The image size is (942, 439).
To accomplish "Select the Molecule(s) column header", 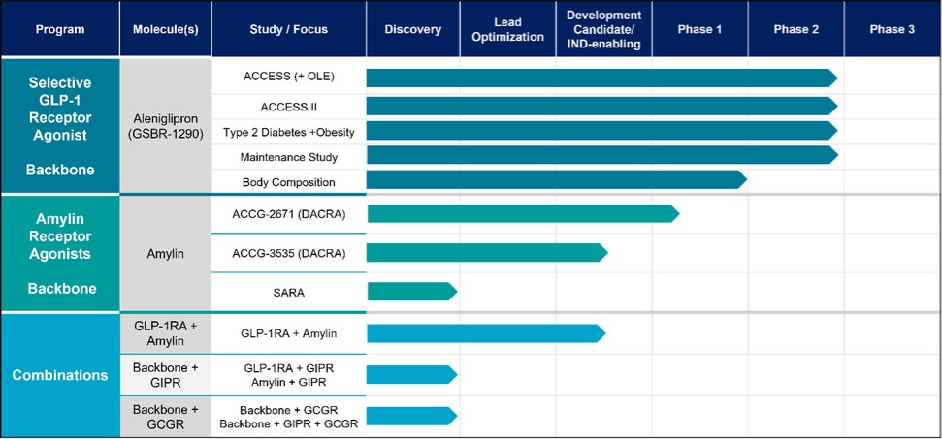I will [x=165, y=29].
